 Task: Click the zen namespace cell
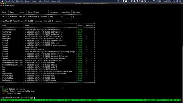click(x=51, y=17)
